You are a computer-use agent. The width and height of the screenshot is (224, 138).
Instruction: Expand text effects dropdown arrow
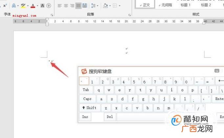point(18,6)
